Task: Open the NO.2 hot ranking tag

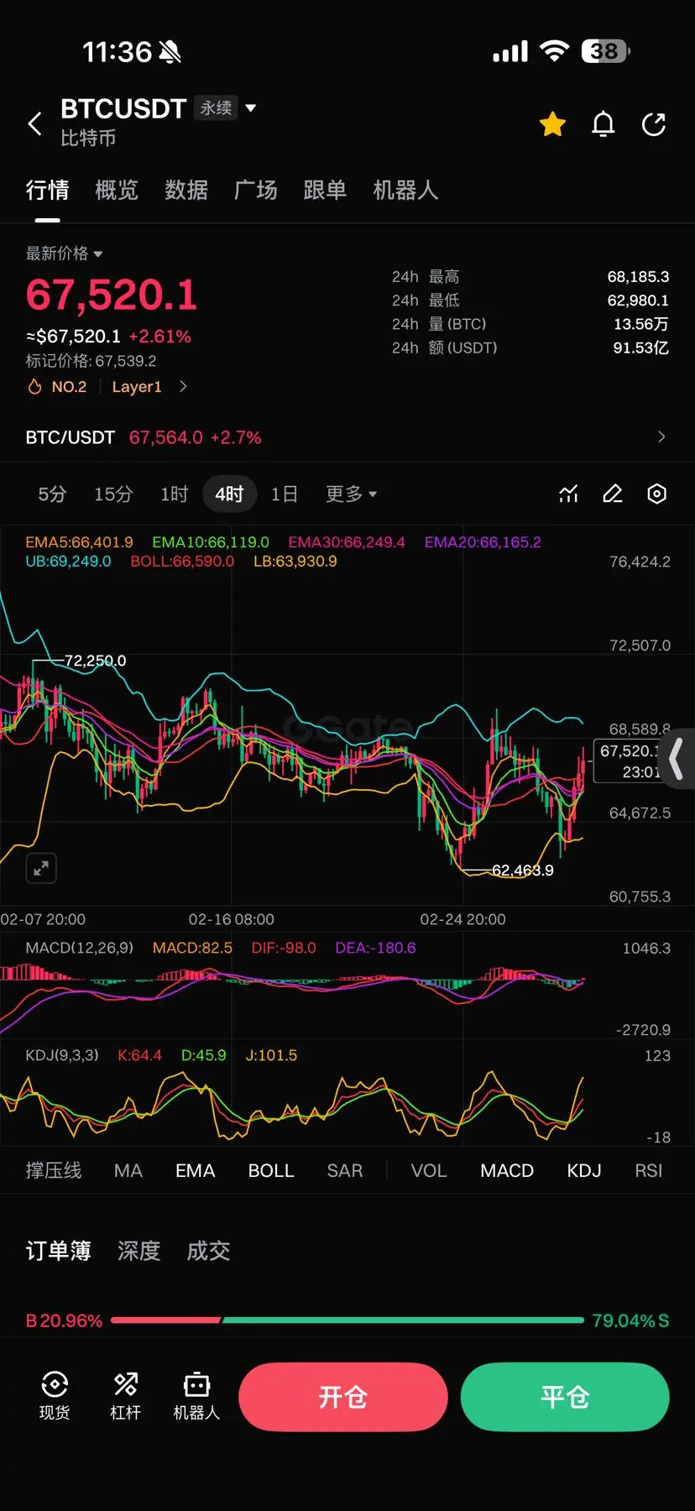Action: tap(58, 387)
